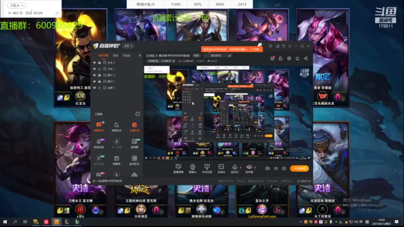Toggle lock on 文本 2 source
The width and height of the screenshot is (404, 227).
click(x=99, y=63)
